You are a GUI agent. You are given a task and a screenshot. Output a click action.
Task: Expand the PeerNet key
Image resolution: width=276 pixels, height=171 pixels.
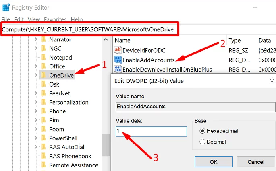coord(36,93)
